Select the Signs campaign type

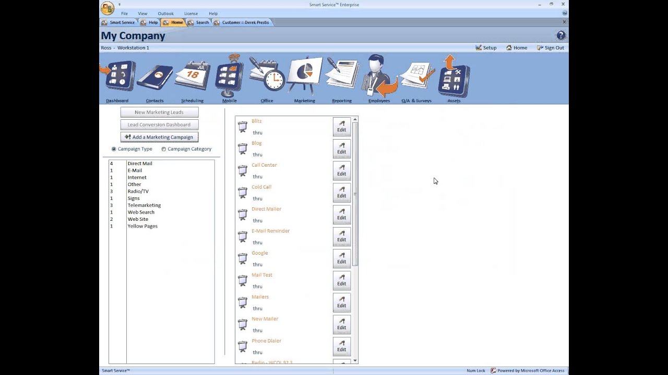[161, 198]
